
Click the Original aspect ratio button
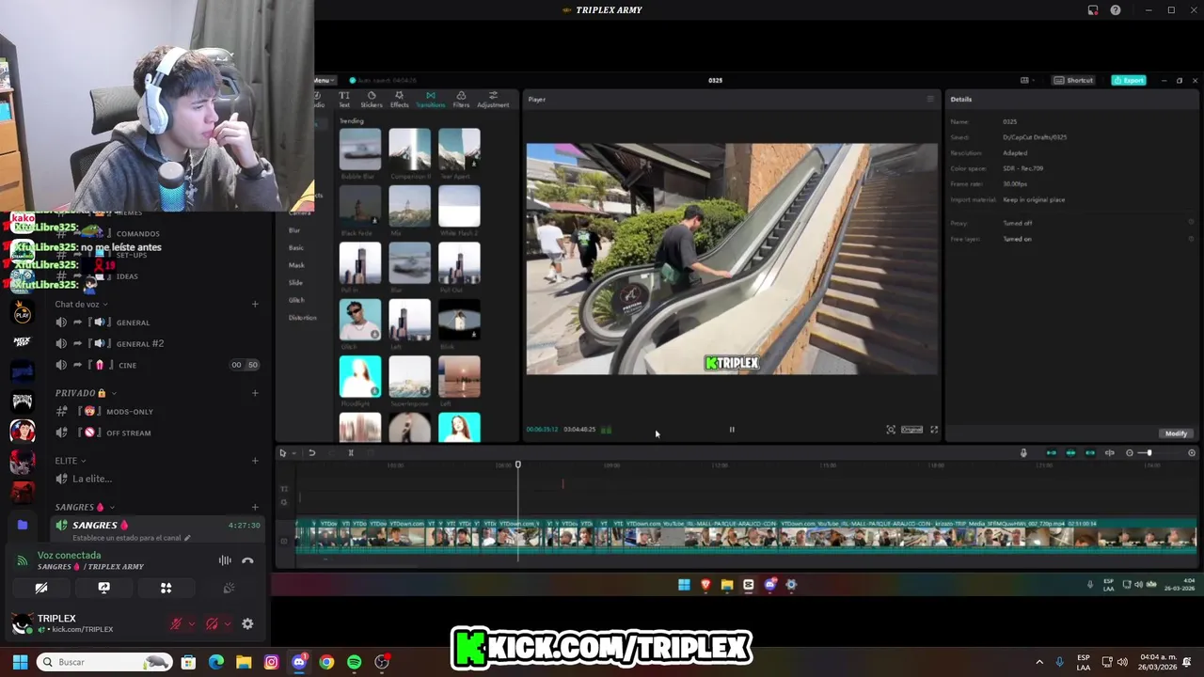[x=912, y=430]
